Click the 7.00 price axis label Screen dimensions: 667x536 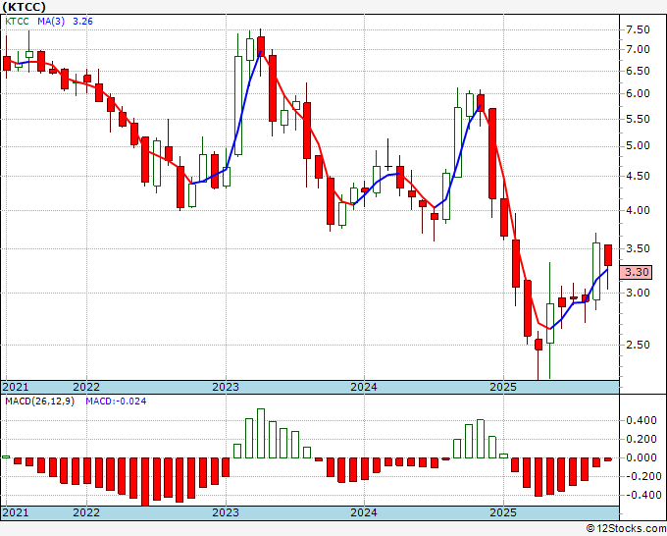(x=638, y=49)
